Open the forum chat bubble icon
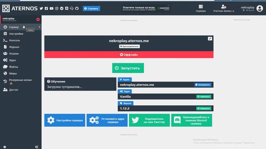 tap(66, 8)
